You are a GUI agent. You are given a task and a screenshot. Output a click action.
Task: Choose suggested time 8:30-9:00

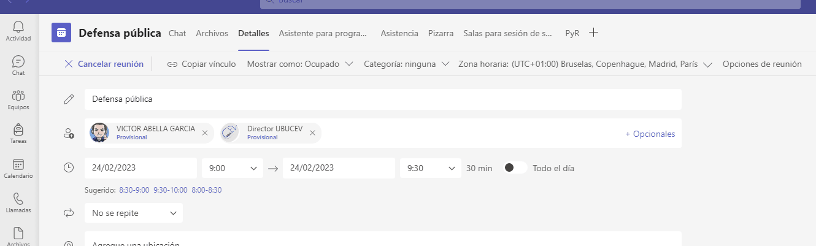tap(134, 190)
